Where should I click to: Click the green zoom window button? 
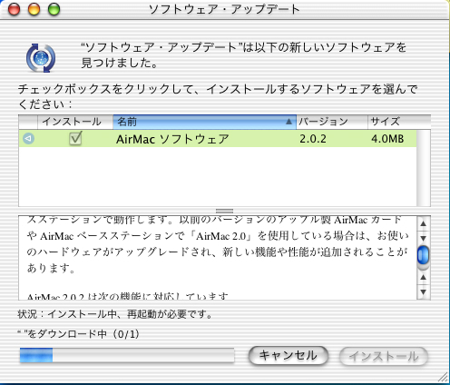54,9
